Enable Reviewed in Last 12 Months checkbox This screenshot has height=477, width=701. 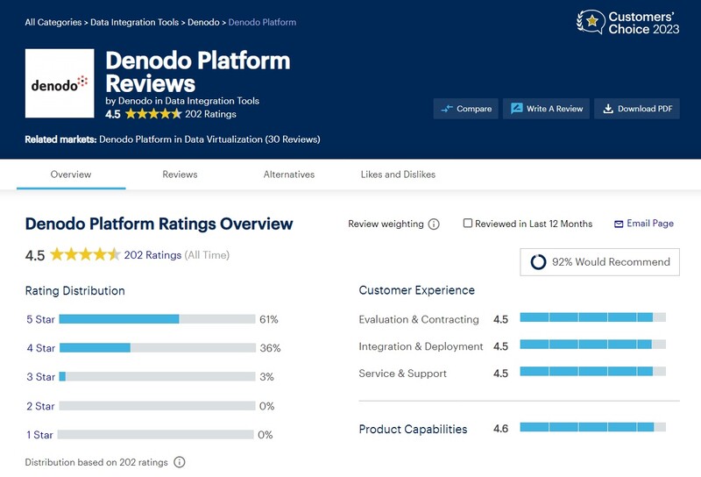(x=468, y=224)
